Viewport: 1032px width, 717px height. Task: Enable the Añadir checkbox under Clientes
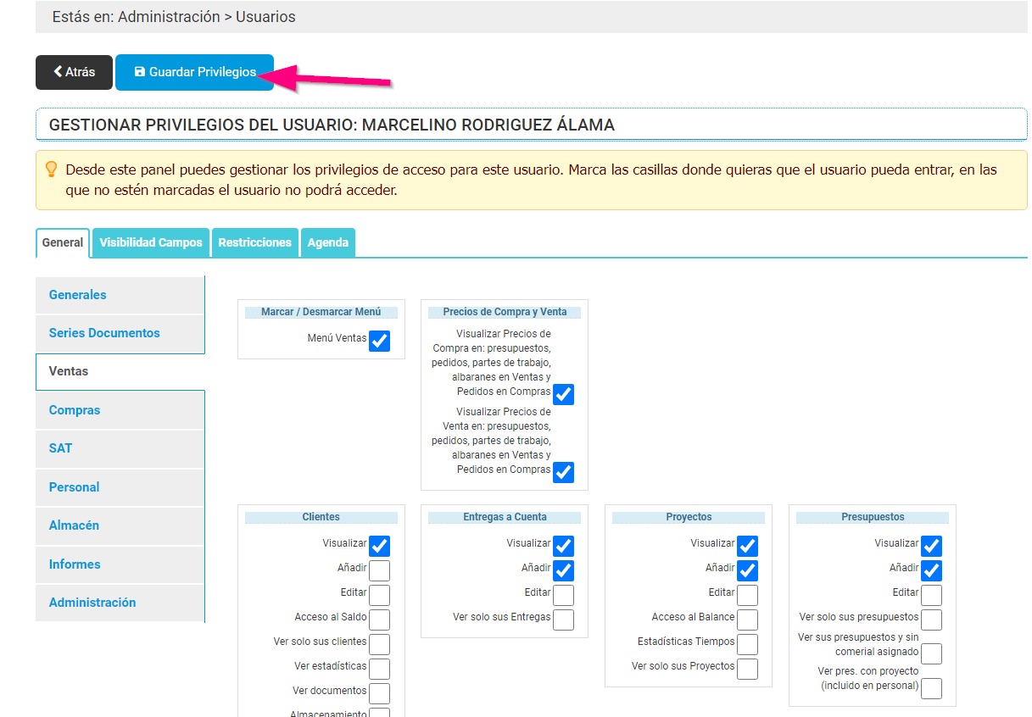pos(379,570)
